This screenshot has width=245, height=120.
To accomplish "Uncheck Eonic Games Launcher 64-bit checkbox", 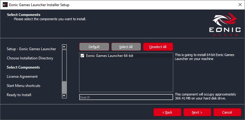I will 82,56.
